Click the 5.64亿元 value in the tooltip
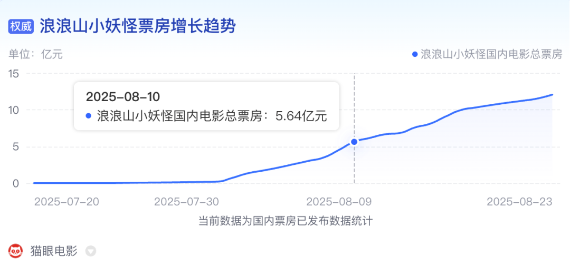The width and height of the screenshot is (570, 266). (301, 116)
